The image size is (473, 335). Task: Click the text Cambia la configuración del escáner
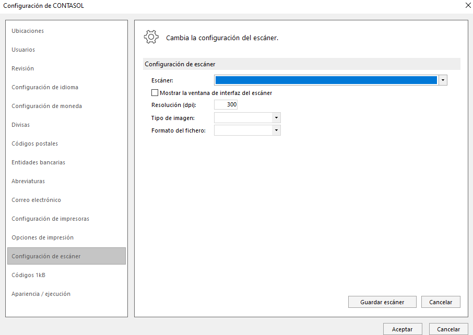coord(222,38)
